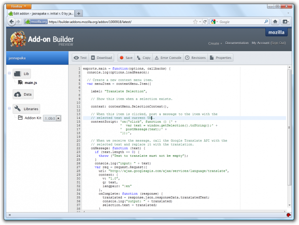Save the add-on with the red Save button

(125, 58)
